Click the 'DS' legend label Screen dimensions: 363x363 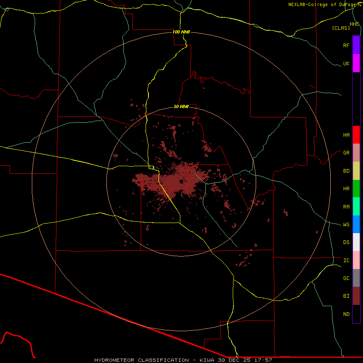click(x=346, y=242)
